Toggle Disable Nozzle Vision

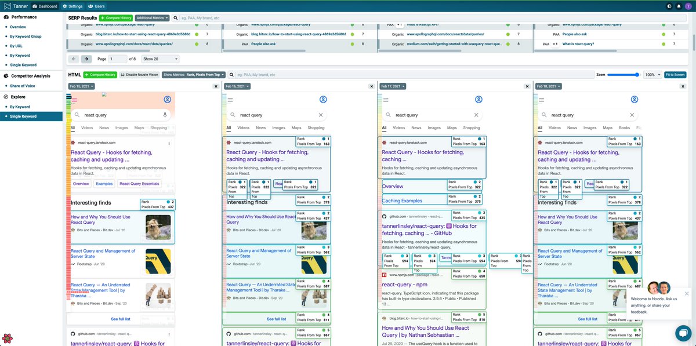click(139, 75)
